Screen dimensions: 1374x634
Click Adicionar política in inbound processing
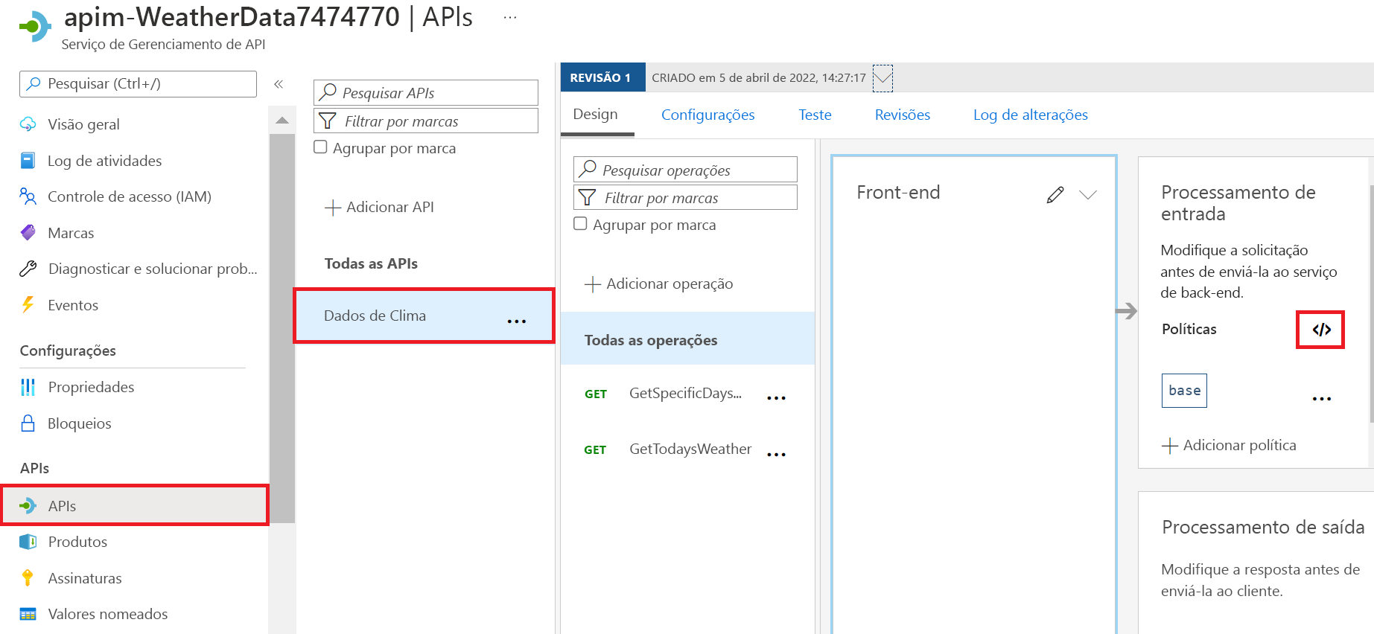coord(1230,445)
